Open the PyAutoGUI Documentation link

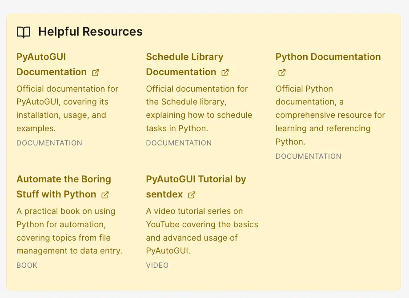coord(58,64)
